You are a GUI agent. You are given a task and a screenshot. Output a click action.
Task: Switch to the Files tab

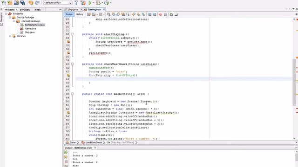click(38, 9)
